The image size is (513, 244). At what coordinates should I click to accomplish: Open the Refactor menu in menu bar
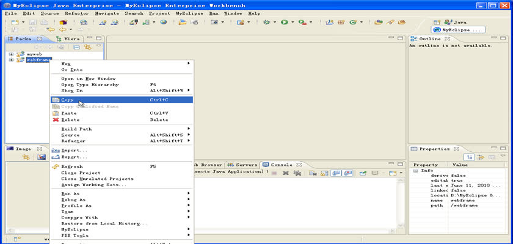77,13
